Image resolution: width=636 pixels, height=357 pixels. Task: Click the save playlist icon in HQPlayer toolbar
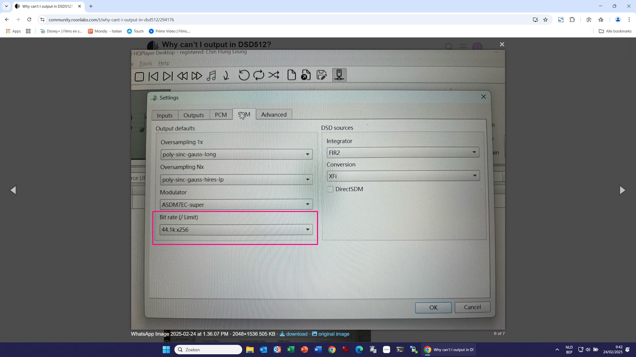point(321,75)
